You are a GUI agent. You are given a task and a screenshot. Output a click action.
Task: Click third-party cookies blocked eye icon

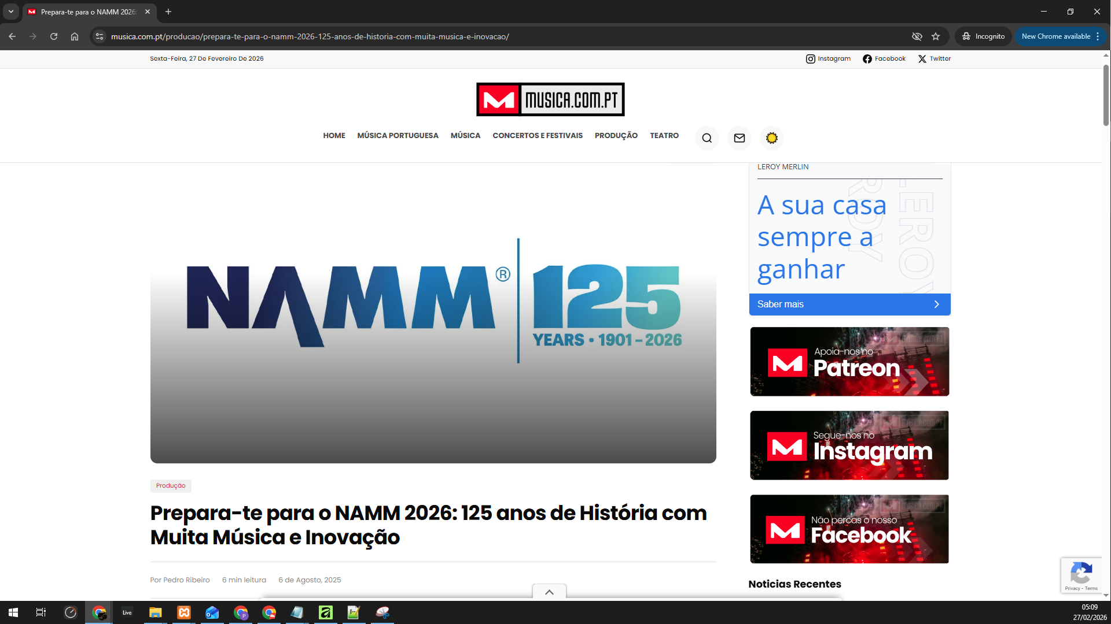[x=917, y=36]
